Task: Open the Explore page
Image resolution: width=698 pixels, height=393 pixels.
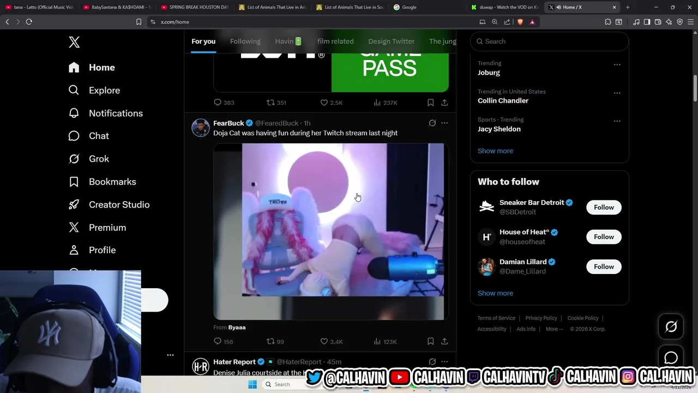Action: pyautogui.click(x=94, y=91)
